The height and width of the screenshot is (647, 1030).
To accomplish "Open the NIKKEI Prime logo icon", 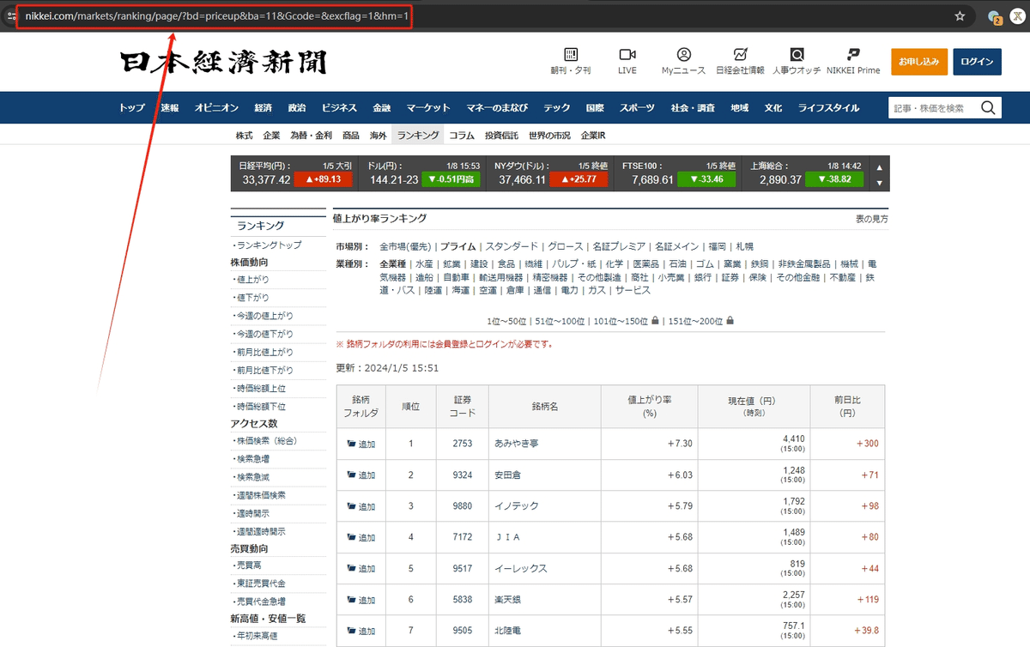I will point(853,54).
